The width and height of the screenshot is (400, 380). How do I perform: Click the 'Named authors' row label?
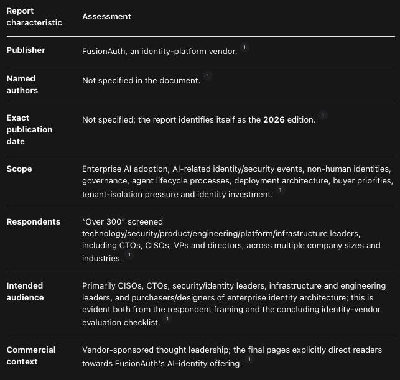coord(22,85)
